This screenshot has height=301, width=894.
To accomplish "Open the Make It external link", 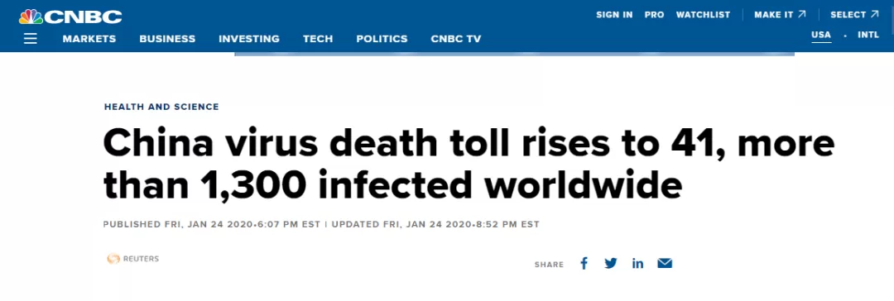I will 781,15.
